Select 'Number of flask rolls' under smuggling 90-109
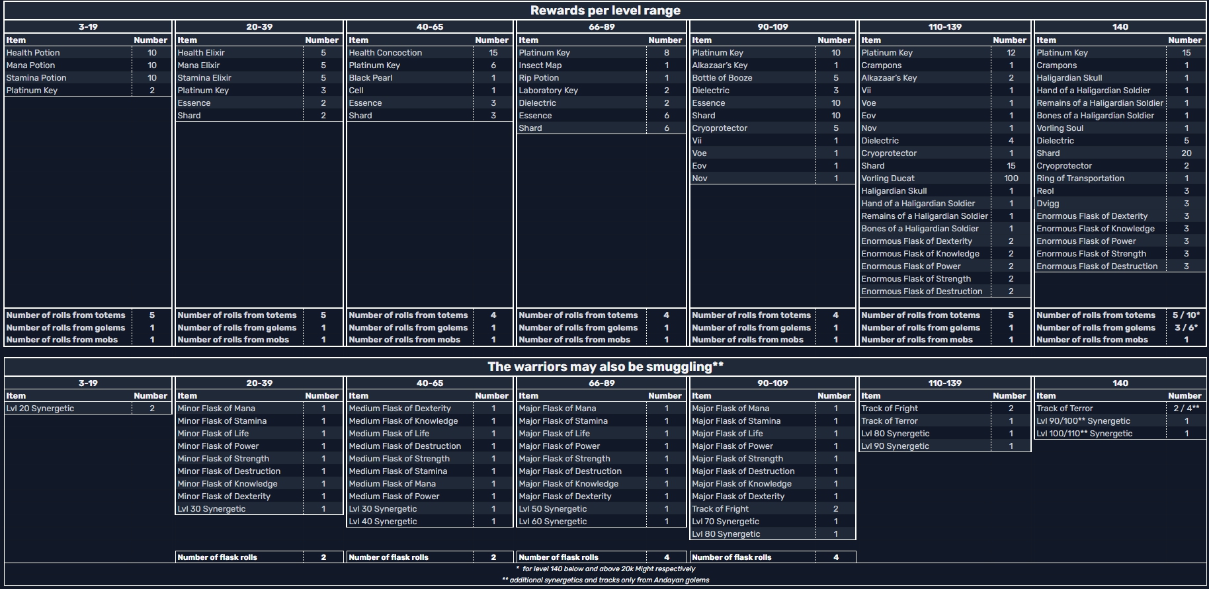Viewport: 1209px width, 589px height. (753, 557)
